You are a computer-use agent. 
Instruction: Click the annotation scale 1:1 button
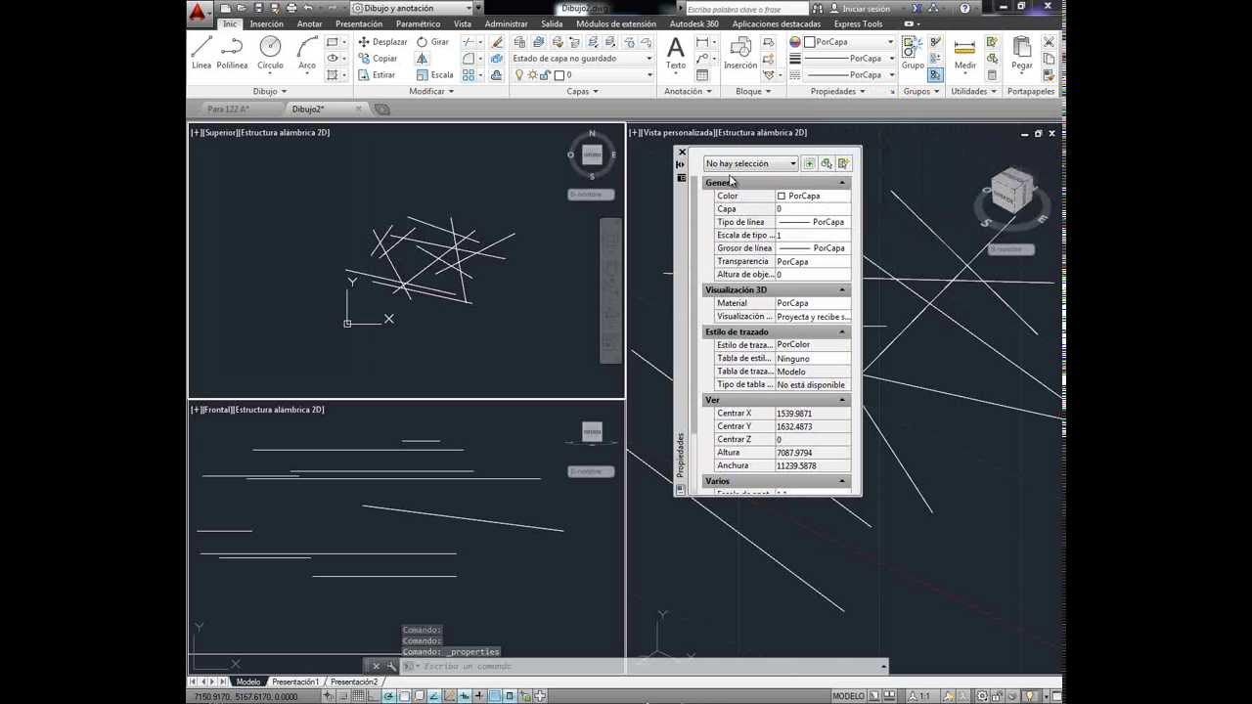point(921,696)
